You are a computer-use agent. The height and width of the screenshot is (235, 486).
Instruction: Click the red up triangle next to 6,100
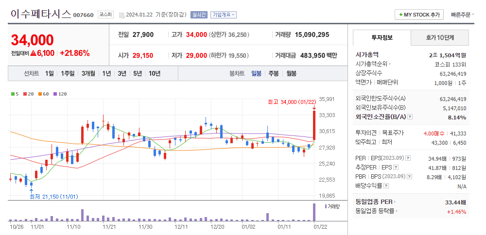[x=34, y=53]
